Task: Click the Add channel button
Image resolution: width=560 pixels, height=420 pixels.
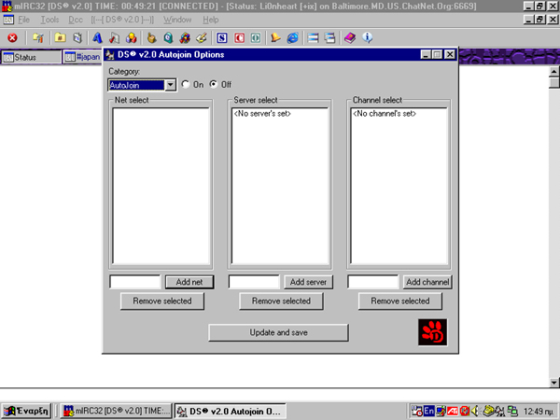Action: tap(427, 282)
